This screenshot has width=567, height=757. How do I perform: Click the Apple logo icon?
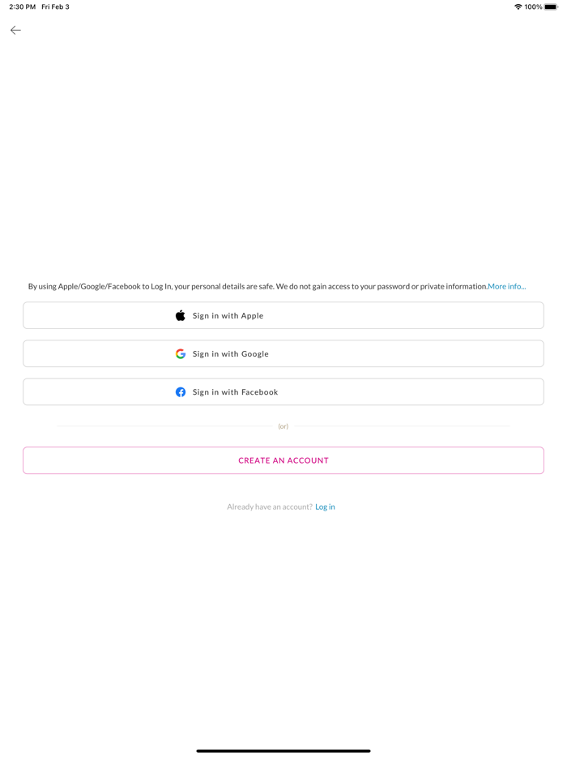[181, 315]
